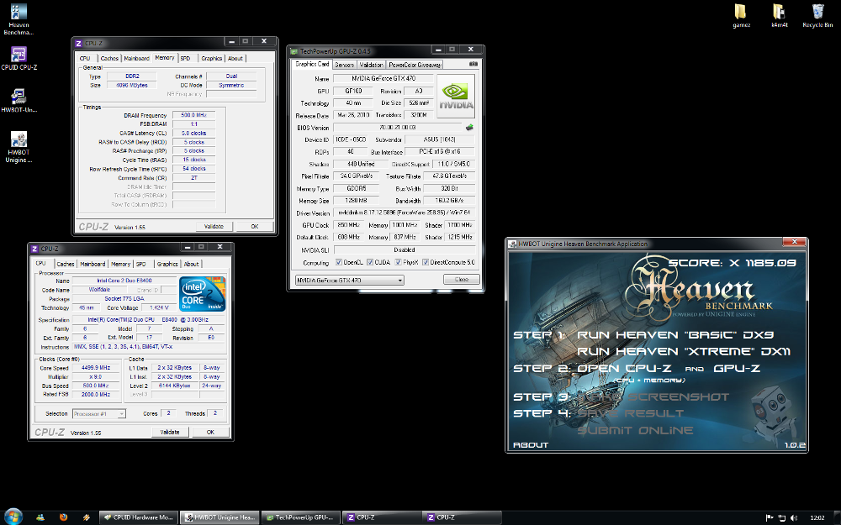Click the messenger people icon on taskbar
The image size is (841, 525).
40,517
